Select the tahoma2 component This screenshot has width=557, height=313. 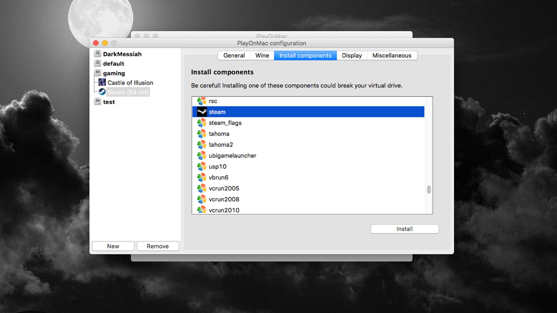coord(220,144)
